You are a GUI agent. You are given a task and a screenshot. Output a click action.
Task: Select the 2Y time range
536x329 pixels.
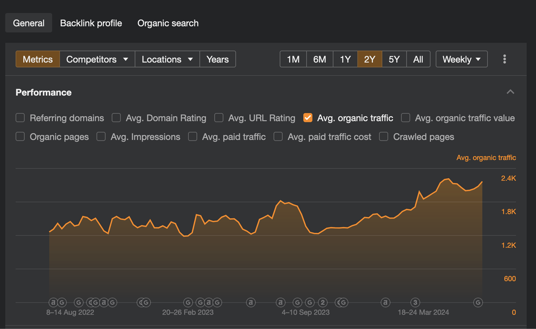[x=369, y=59]
